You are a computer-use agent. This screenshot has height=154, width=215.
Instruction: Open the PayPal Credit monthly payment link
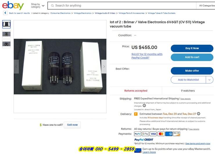coord(147,56)
